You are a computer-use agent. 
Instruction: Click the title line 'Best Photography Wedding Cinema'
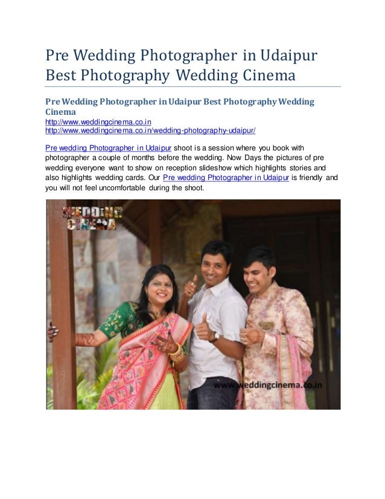(x=170, y=75)
